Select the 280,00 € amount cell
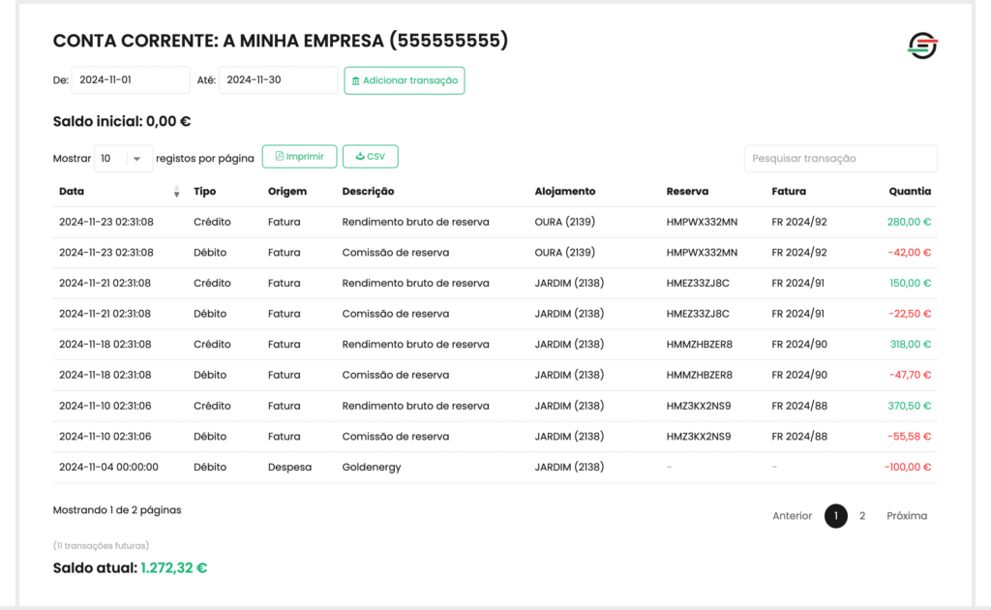 (x=909, y=222)
